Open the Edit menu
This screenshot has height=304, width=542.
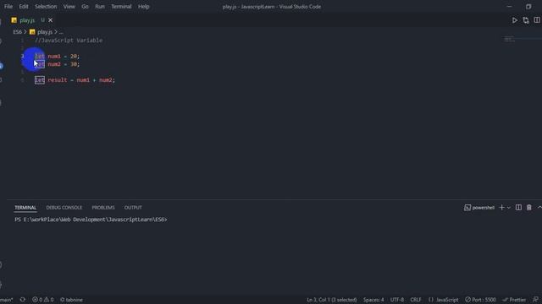[24, 7]
